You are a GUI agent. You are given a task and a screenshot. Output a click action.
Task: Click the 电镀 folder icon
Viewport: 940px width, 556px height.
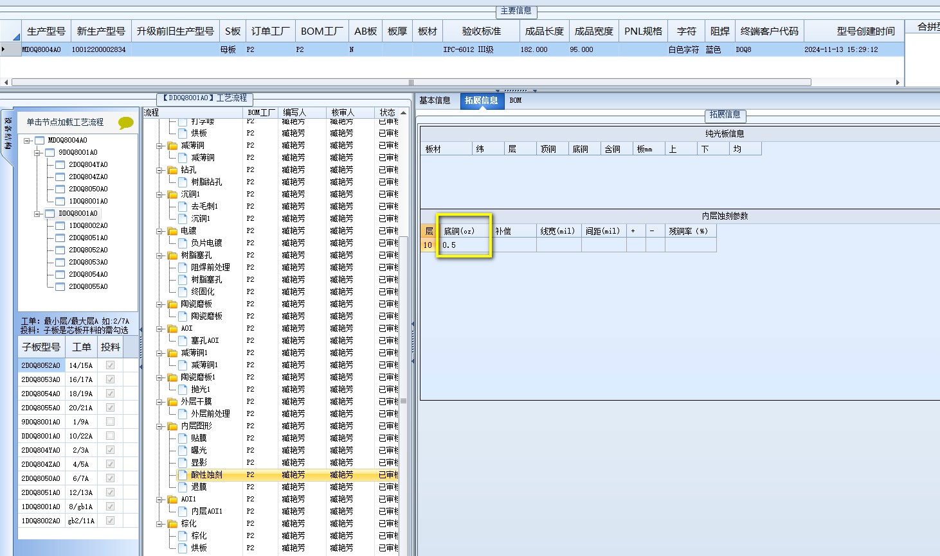point(172,231)
